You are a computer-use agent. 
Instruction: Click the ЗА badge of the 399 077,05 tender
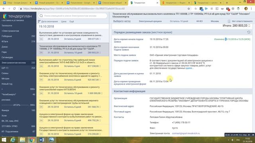41,39
